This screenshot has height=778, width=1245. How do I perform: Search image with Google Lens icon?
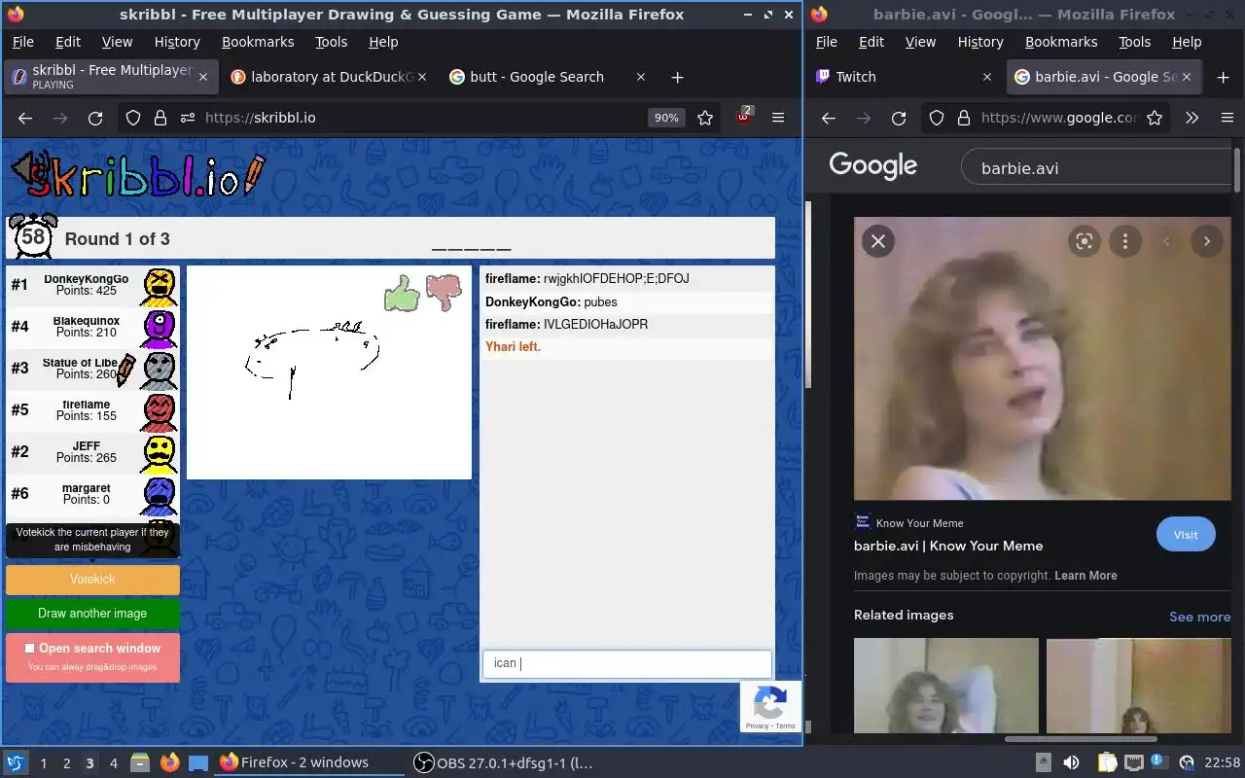[x=1085, y=241]
